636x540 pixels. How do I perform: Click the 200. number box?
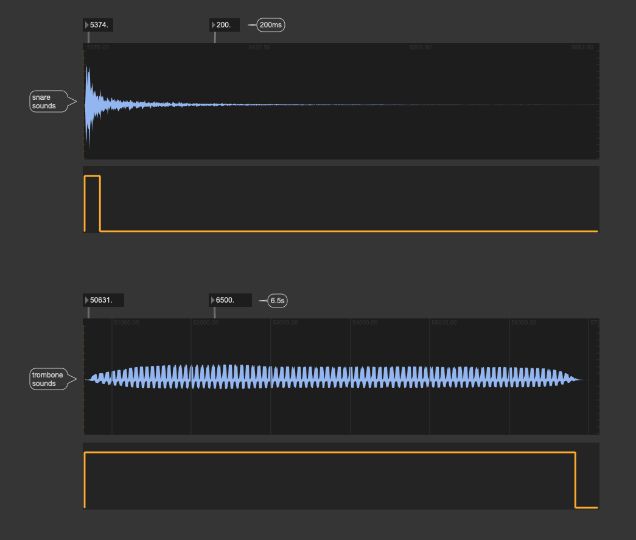(225, 25)
